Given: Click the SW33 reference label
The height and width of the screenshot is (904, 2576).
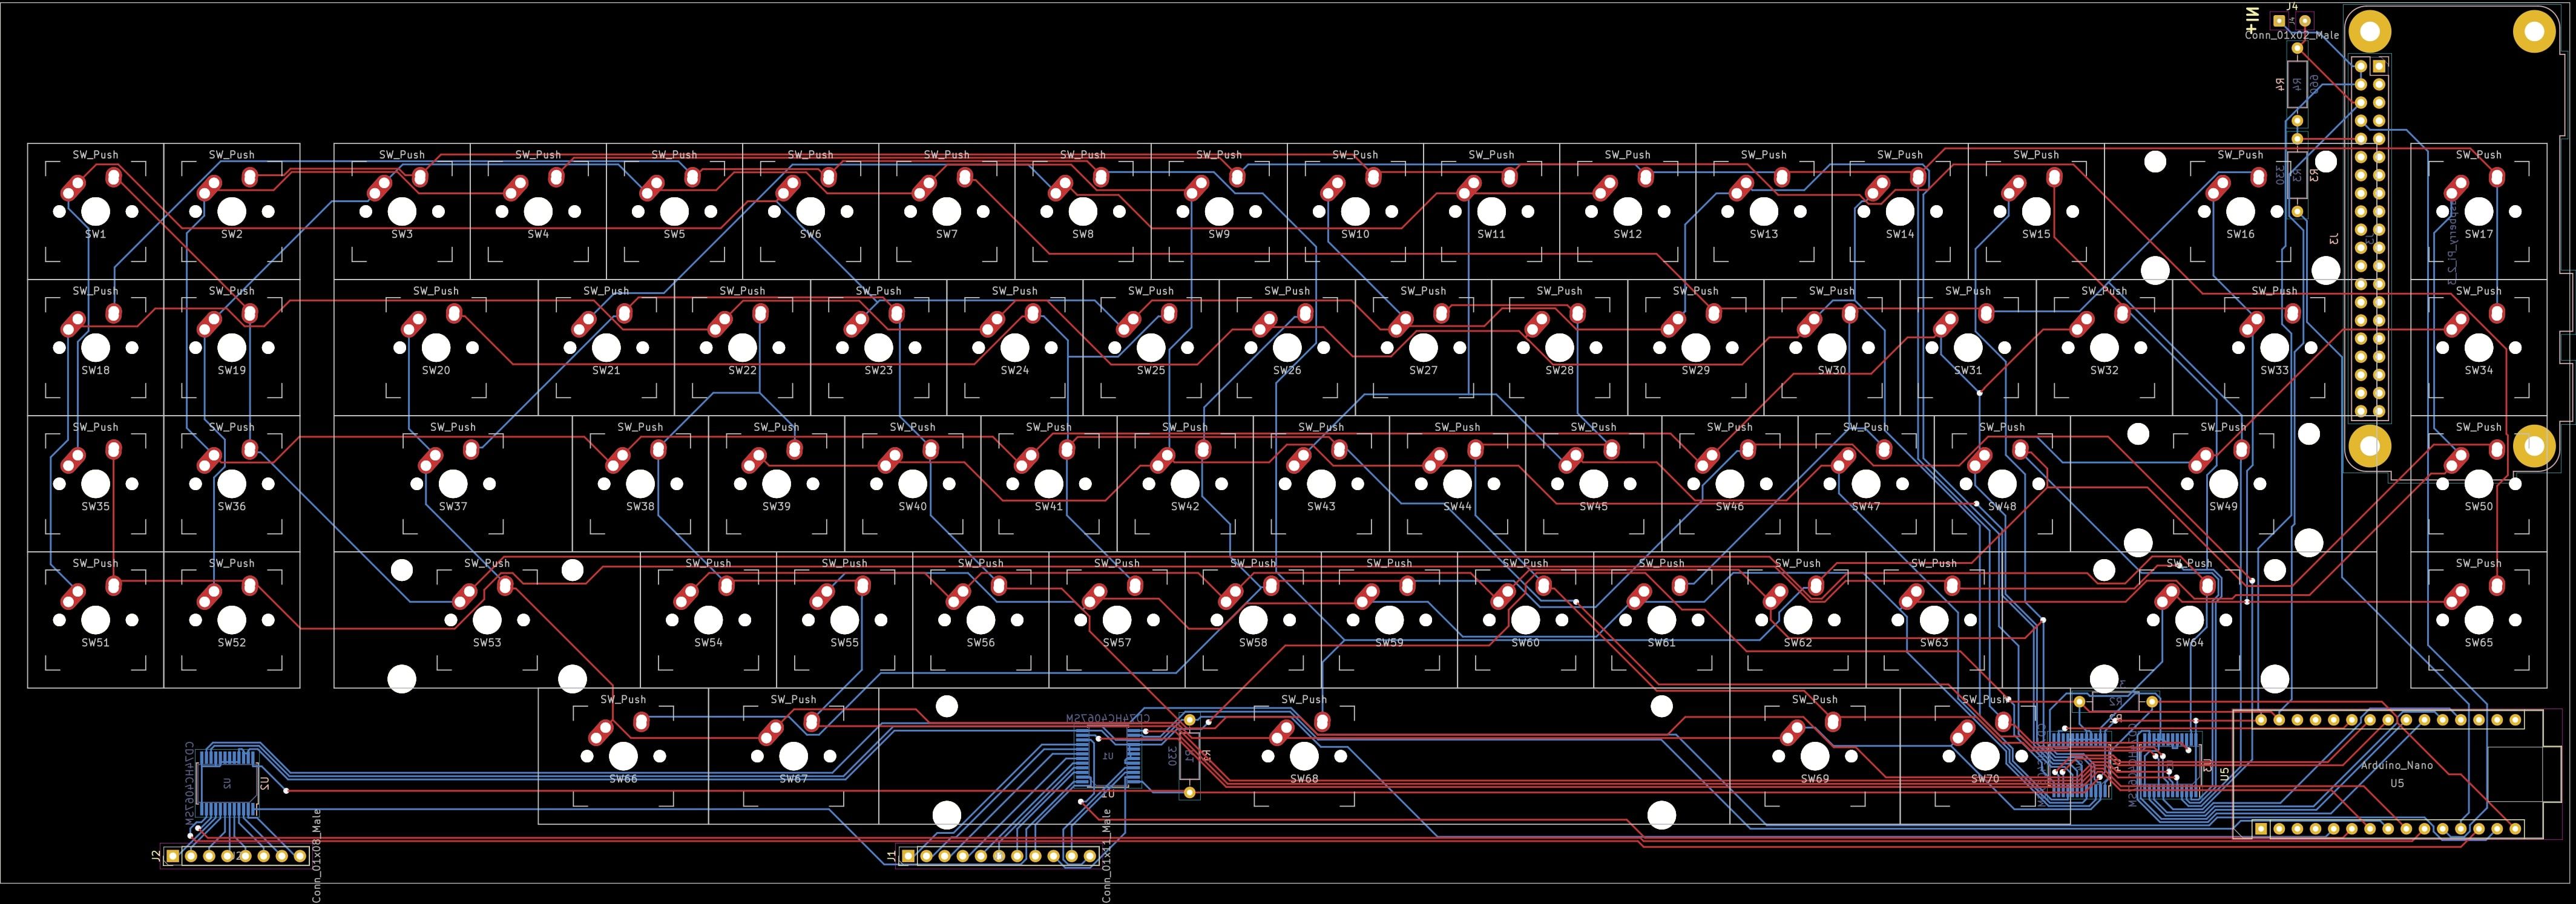Looking at the screenshot, I should click(2274, 370).
